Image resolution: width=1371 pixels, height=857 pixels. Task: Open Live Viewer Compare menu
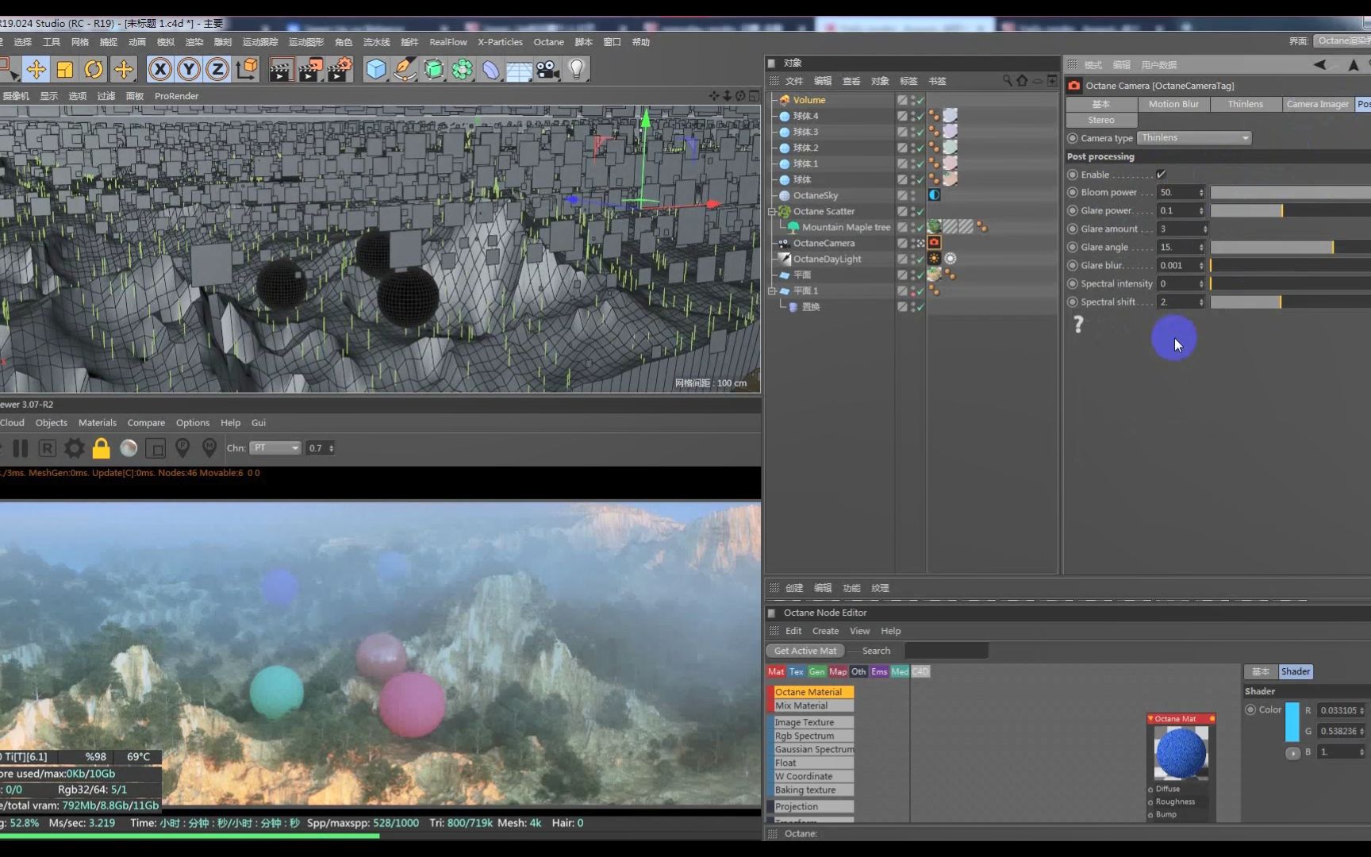[x=146, y=423]
